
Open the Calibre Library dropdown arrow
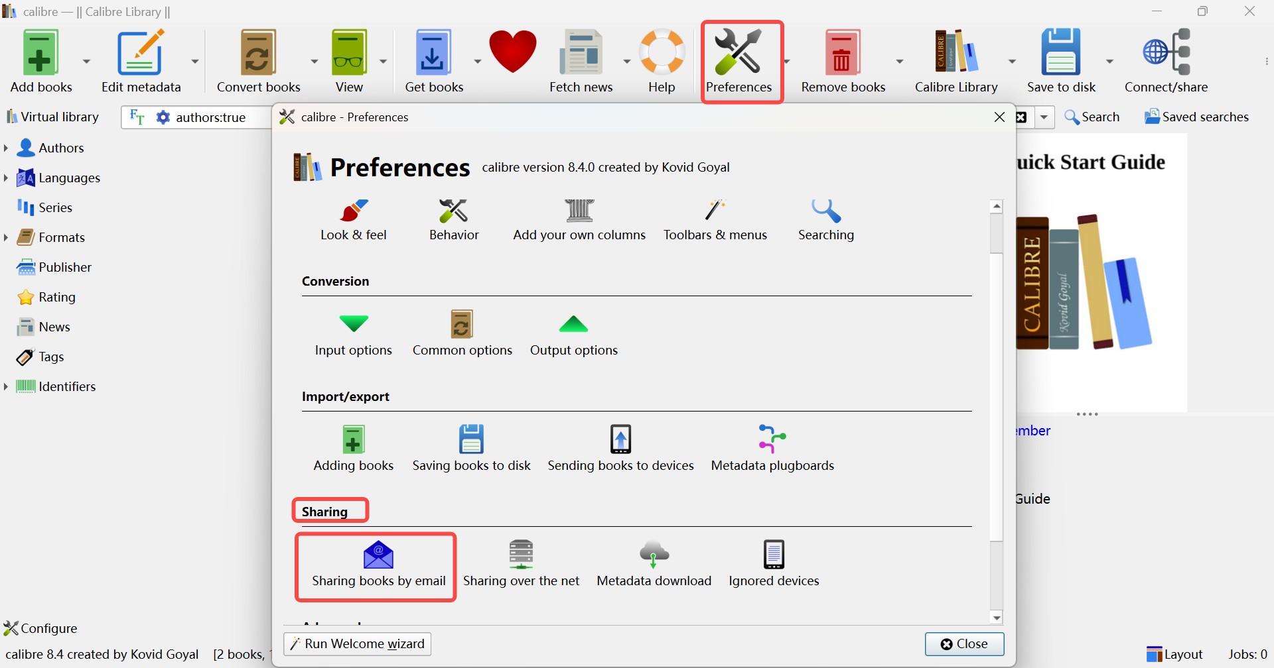[1013, 61]
